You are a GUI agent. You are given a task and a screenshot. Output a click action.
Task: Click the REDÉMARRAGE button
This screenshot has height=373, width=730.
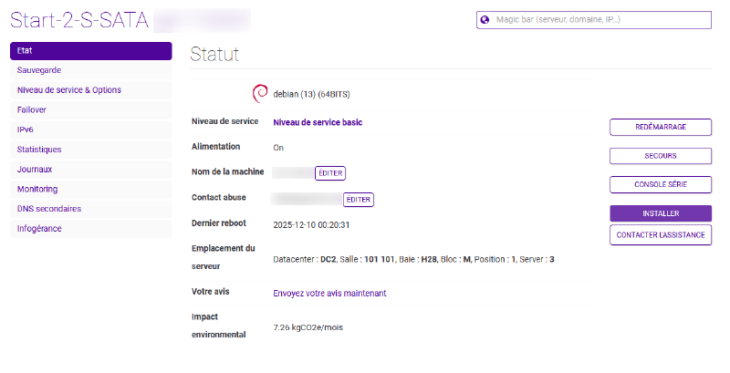pyautogui.click(x=661, y=127)
